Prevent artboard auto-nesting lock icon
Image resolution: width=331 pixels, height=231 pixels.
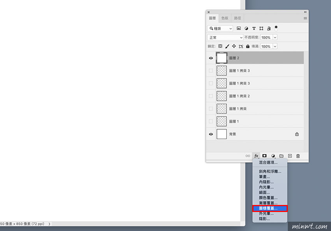tap(241, 46)
